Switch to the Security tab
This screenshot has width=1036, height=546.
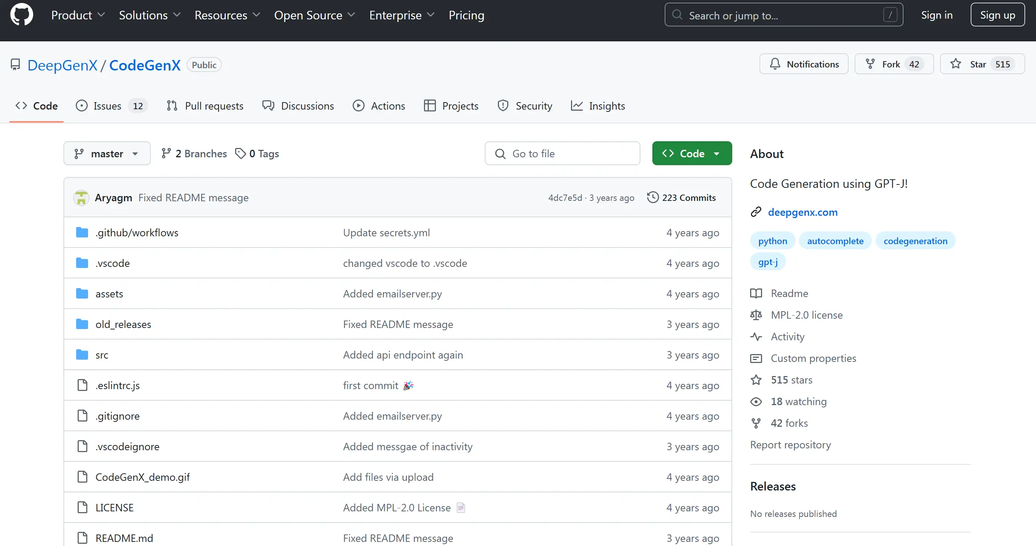(525, 106)
